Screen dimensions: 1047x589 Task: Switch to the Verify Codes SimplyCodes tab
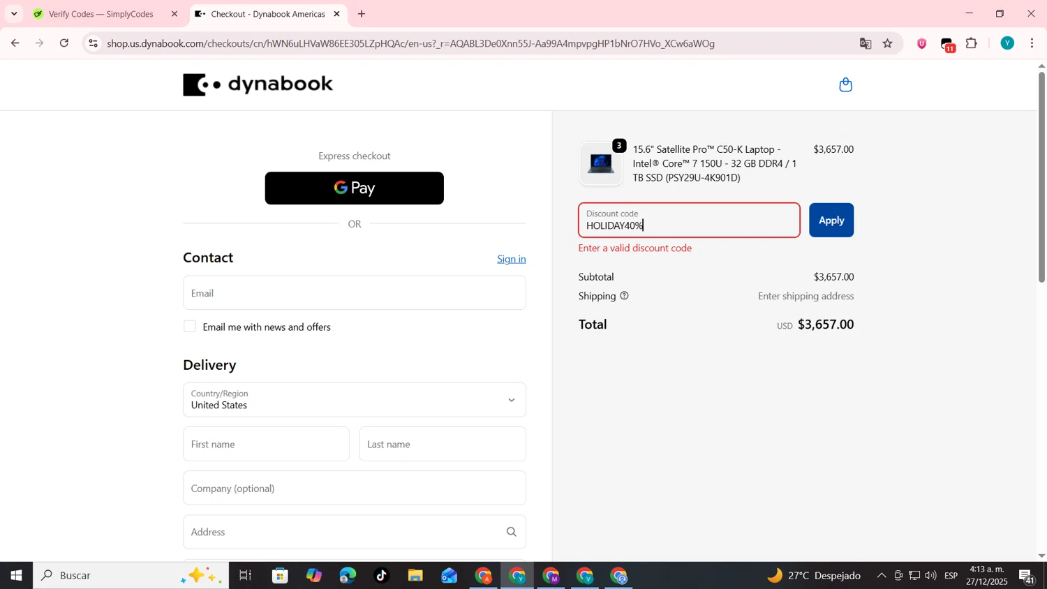tap(106, 14)
